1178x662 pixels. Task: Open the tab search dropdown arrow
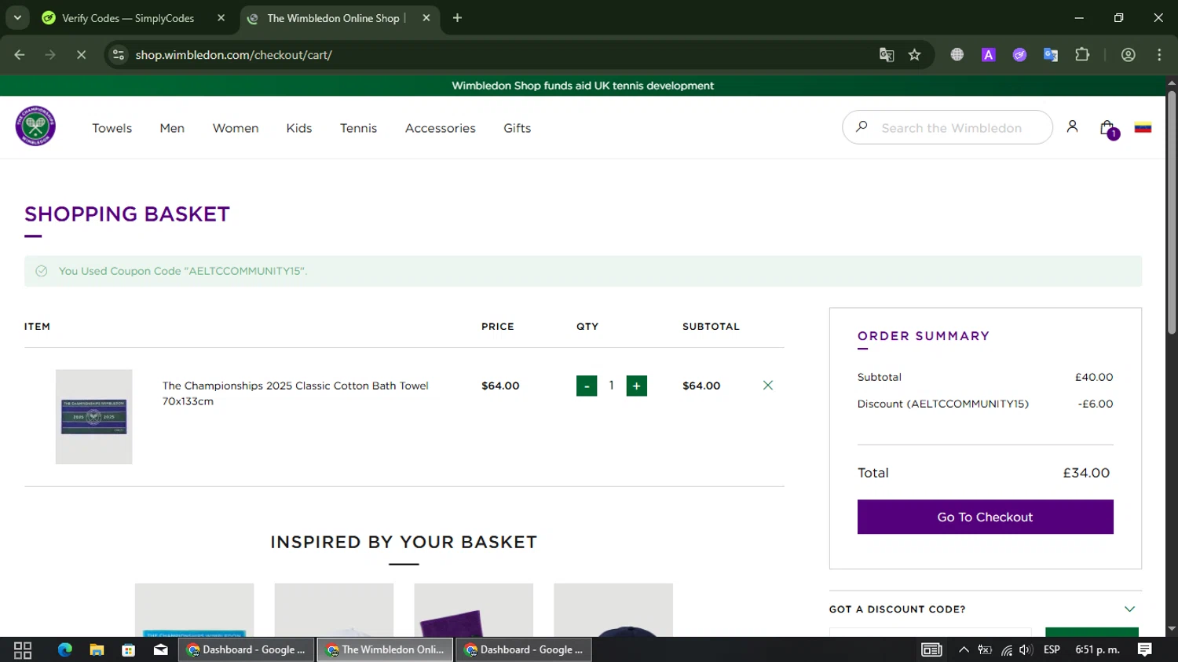click(17, 17)
